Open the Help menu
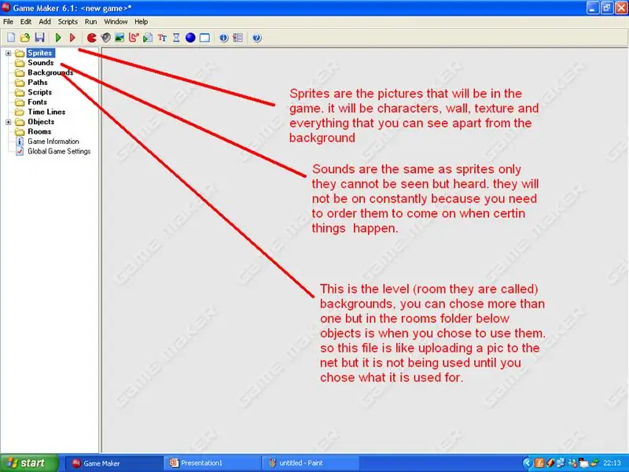This screenshot has width=629, height=472. click(141, 22)
